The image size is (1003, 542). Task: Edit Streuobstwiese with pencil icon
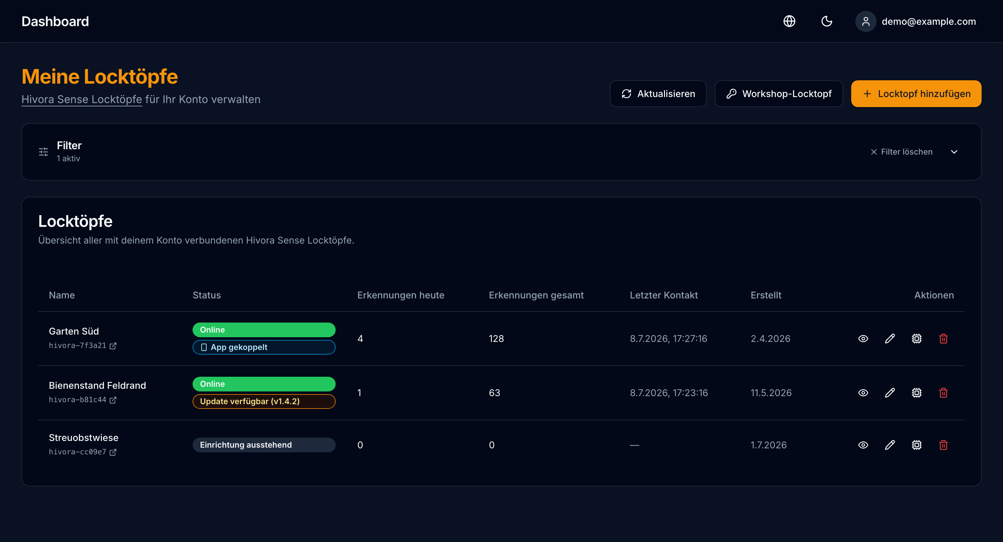(890, 445)
